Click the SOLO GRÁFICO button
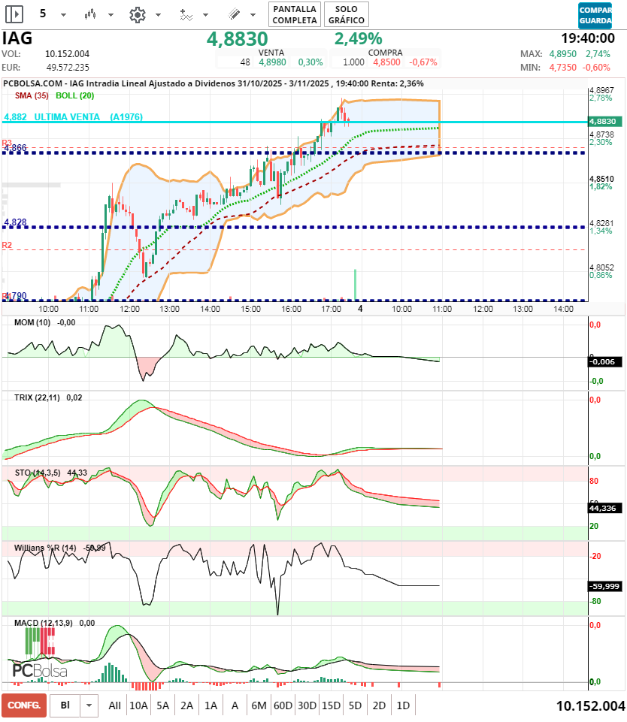This screenshot has width=627, height=722. 347,14
